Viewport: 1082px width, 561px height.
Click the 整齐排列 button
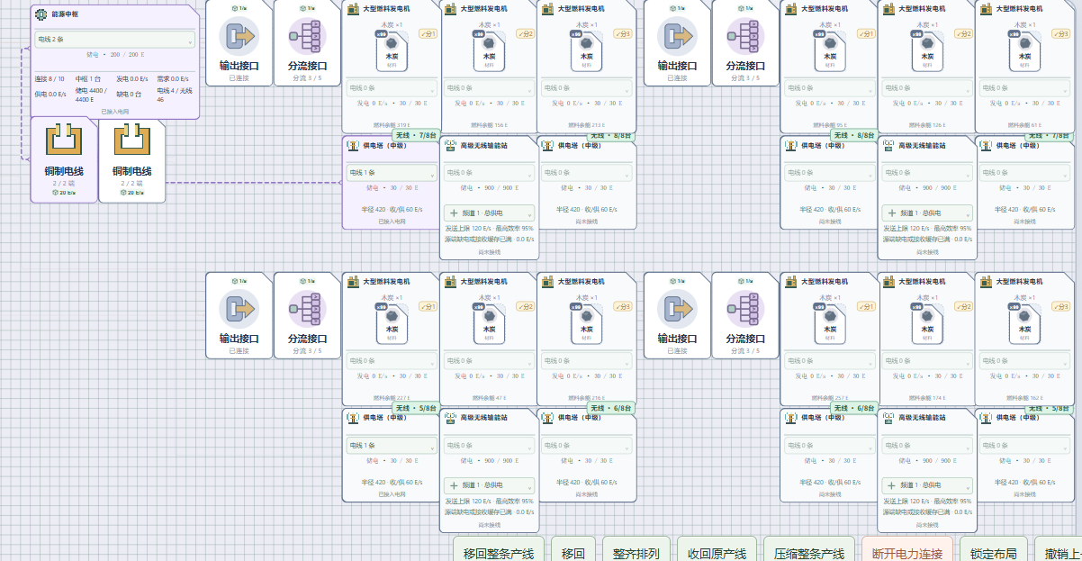(636, 552)
